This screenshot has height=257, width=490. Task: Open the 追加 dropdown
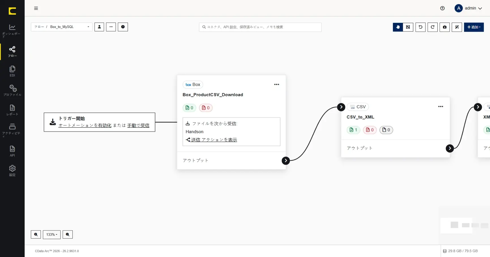coord(474,27)
